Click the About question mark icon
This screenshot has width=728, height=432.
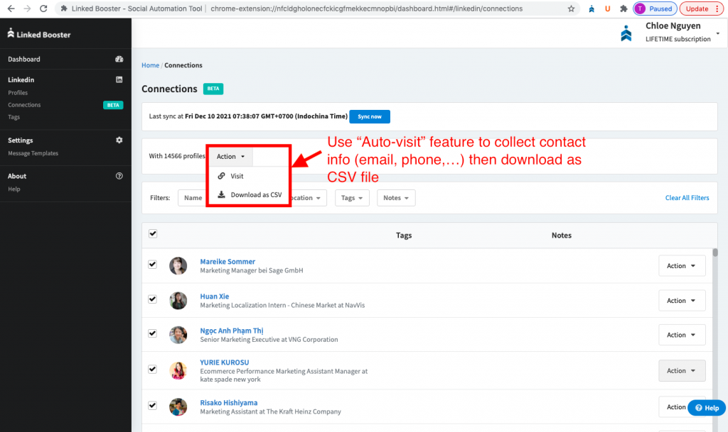[x=119, y=176]
